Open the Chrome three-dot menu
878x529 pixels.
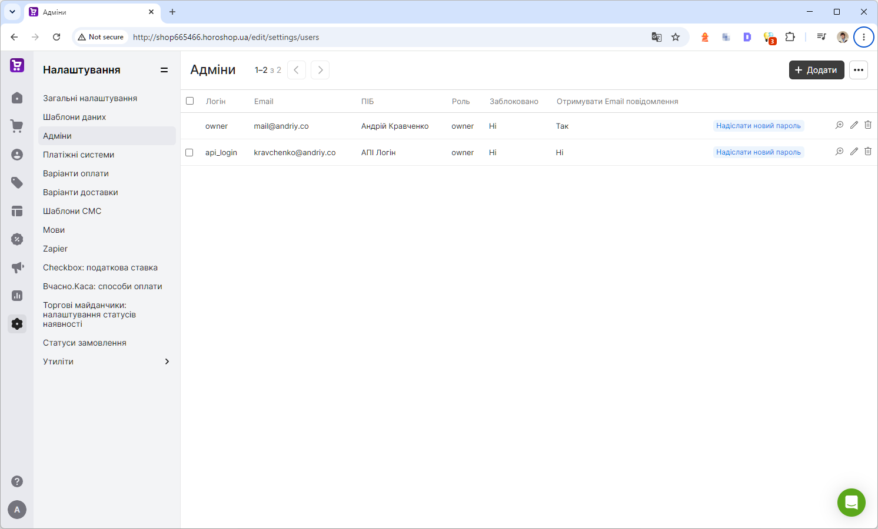point(864,37)
